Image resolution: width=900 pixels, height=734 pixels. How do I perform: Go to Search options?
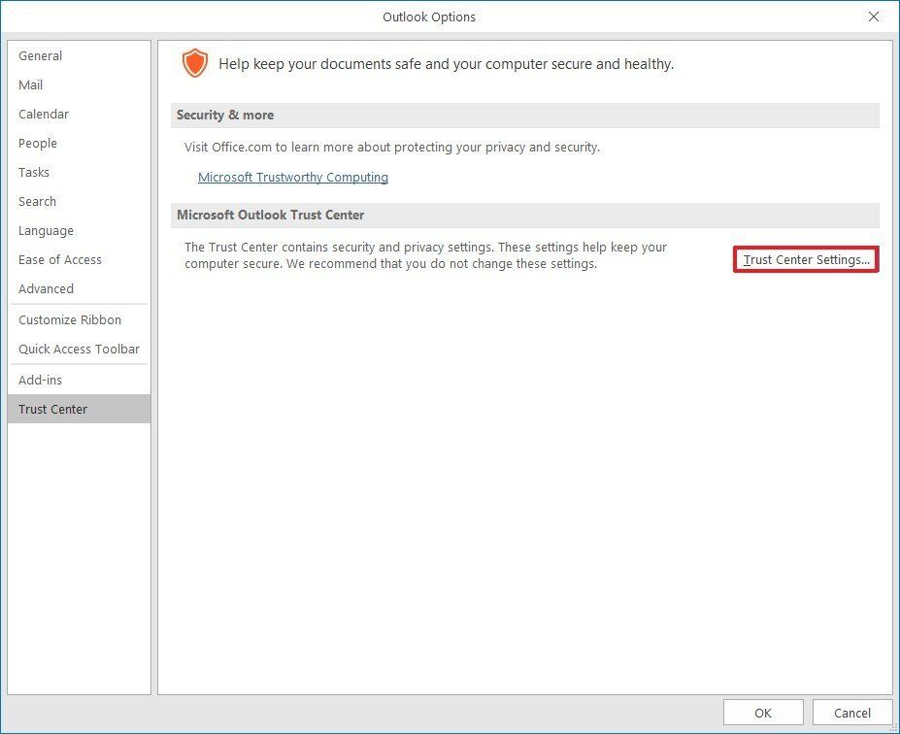pos(37,201)
